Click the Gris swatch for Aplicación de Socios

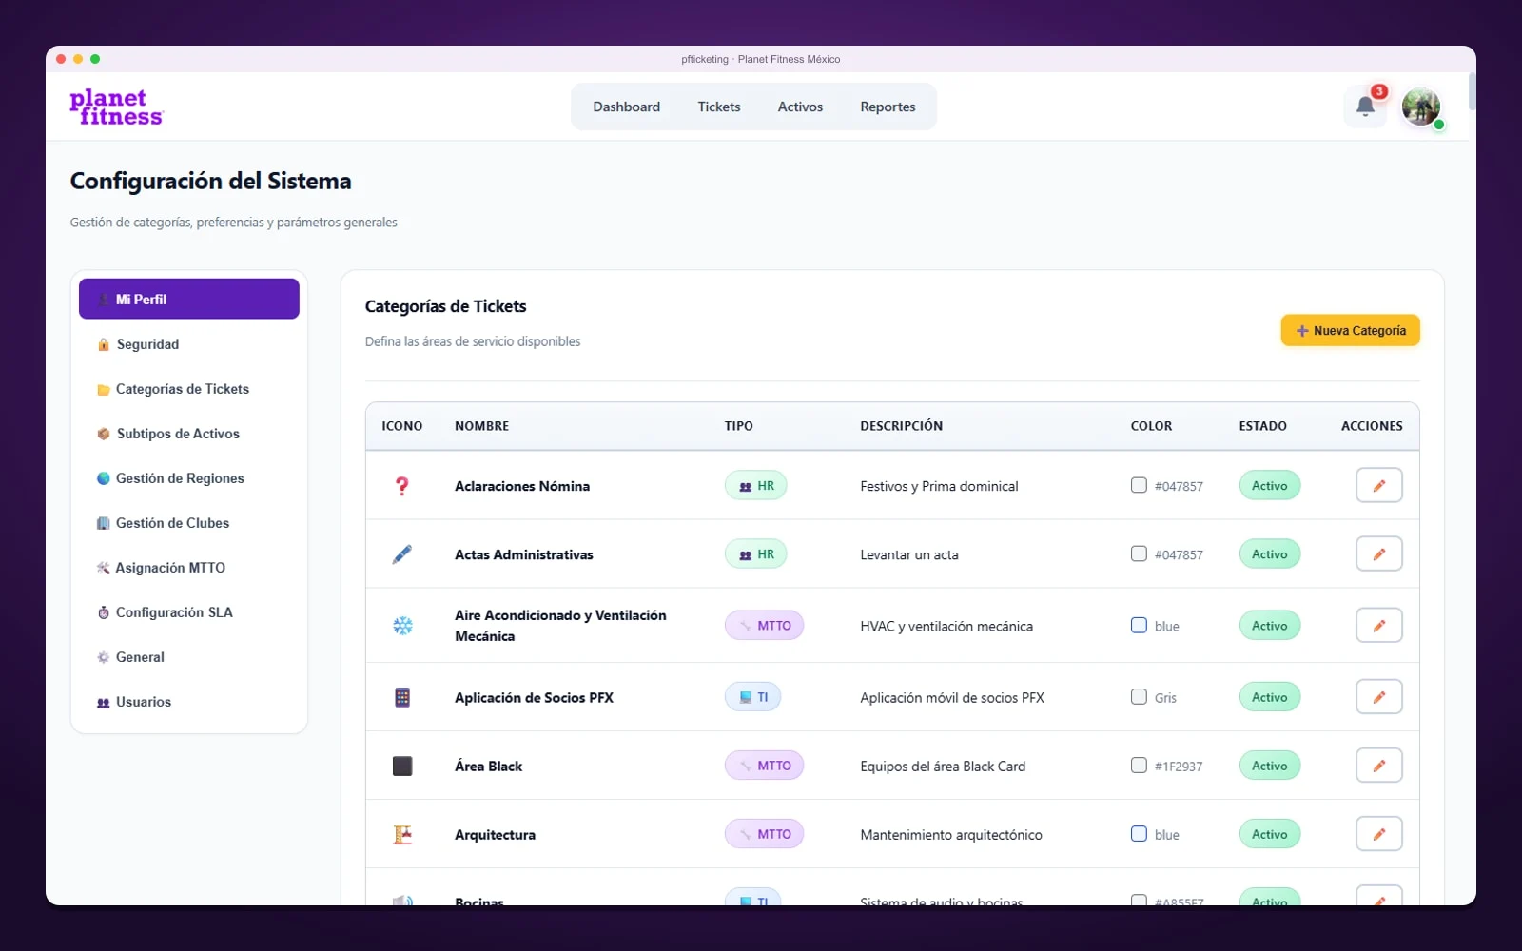pyautogui.click(x=1139, y=696)
